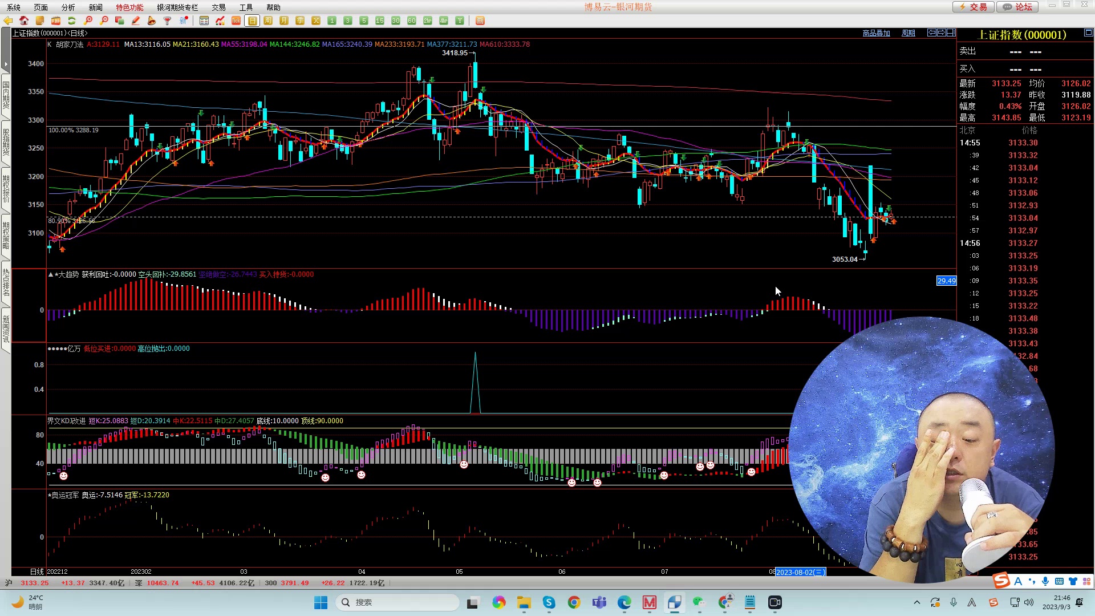1095x616 pixels.
Task: Open the 特色功能 menu
Action: pyautogui.click(x=129, y=7)
